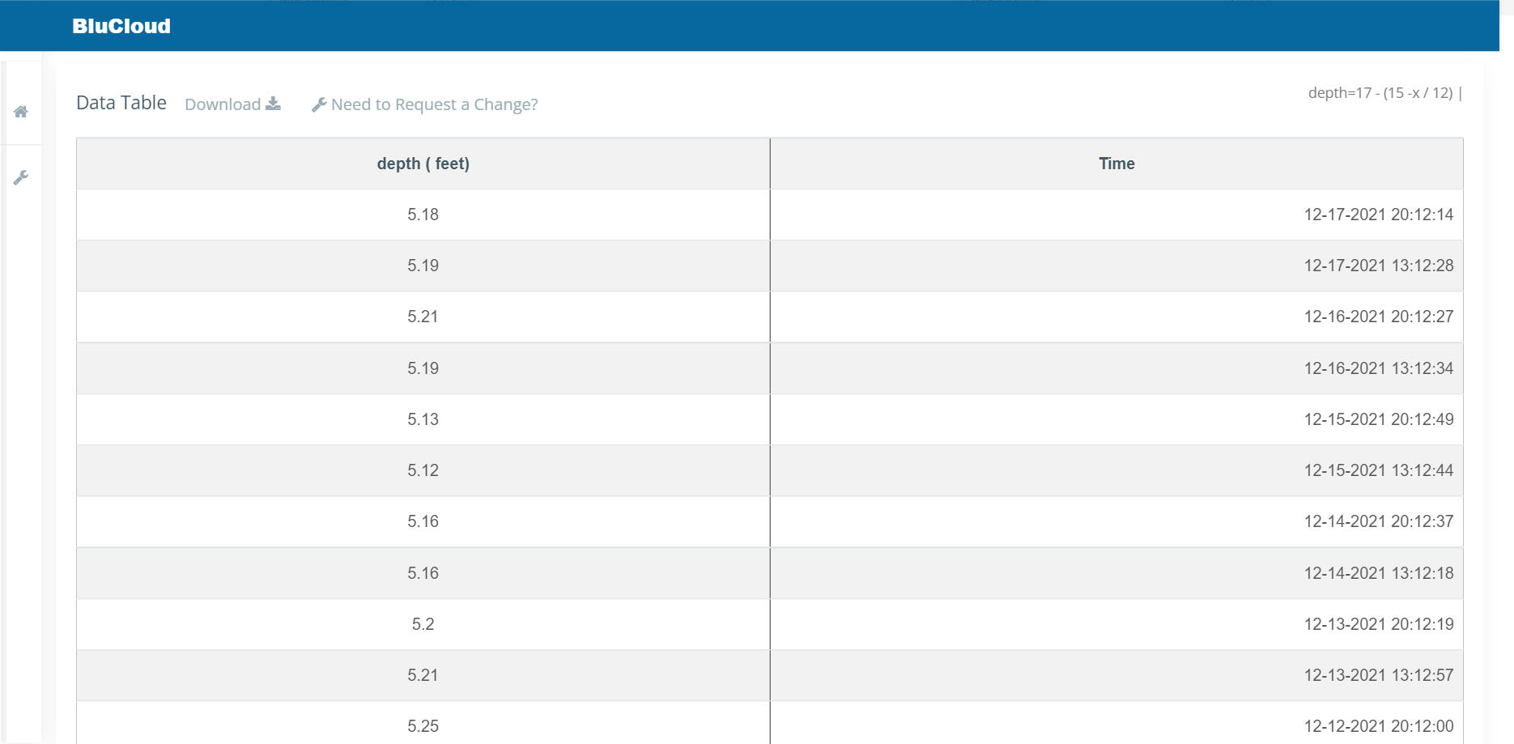Select the 12-16-2021 20:12:27 row time
The width and height of the screenshot is (1514, 744).
pos(1378,317)
